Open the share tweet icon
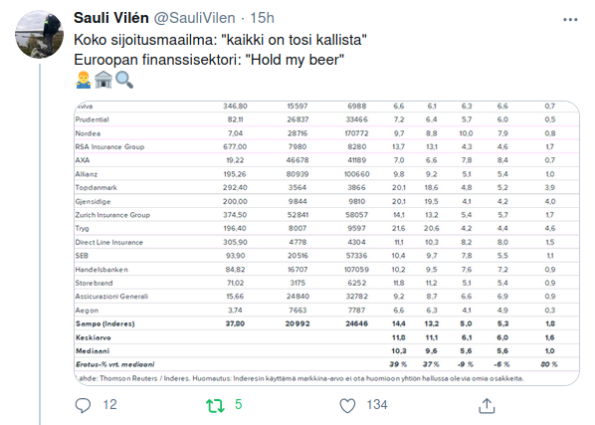Image resolution: width=595 pixels, height=425 pixels. pyautogui.click(x=487, y=405)
